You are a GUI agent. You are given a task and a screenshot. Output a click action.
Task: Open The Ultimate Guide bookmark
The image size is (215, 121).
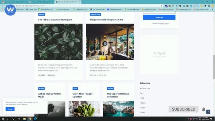pos(132,9)
